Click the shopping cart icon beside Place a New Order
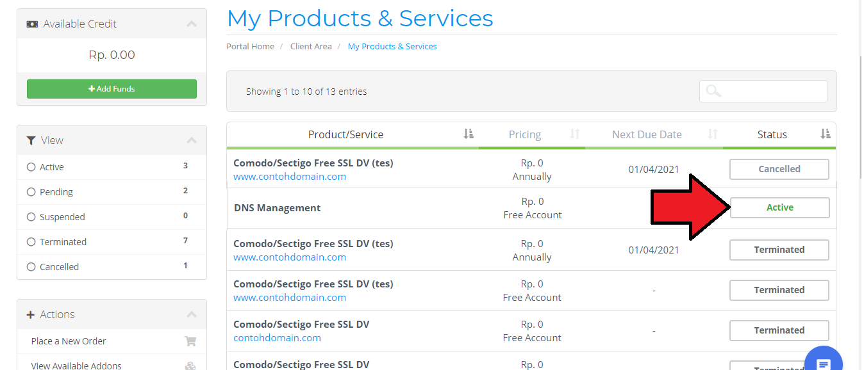The width and height of the screenshot is (864, 370). tap(190, 341)
